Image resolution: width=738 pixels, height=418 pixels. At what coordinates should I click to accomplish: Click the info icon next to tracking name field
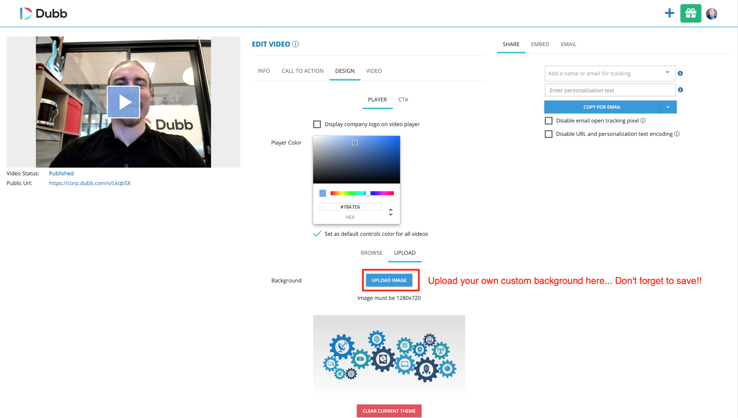click(680, 73)
